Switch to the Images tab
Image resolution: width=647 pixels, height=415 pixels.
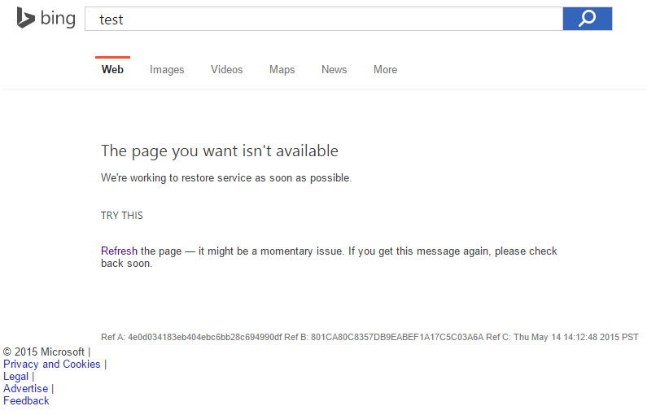[x=167, y=69]
